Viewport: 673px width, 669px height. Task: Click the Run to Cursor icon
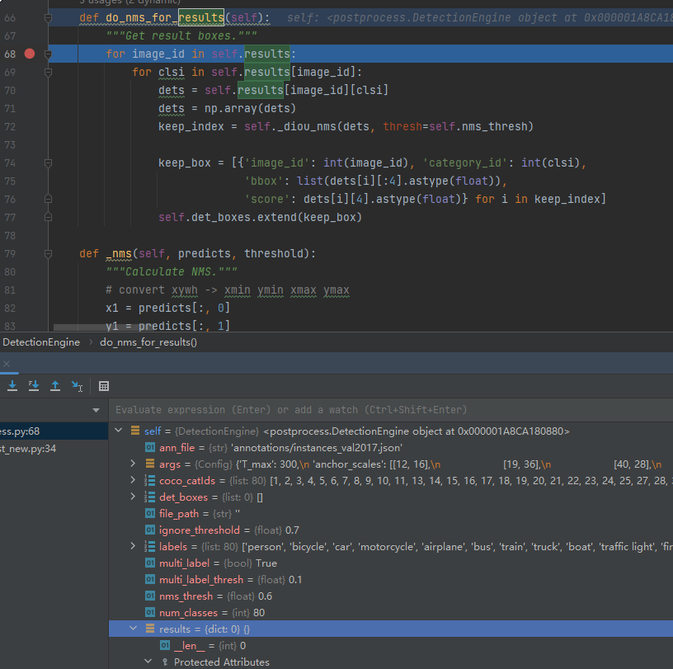77,385
